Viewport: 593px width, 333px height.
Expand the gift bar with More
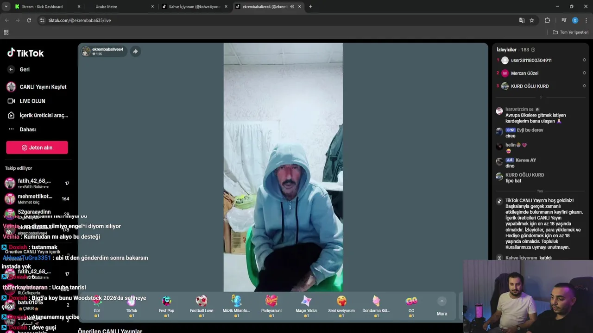click(442, 307)
